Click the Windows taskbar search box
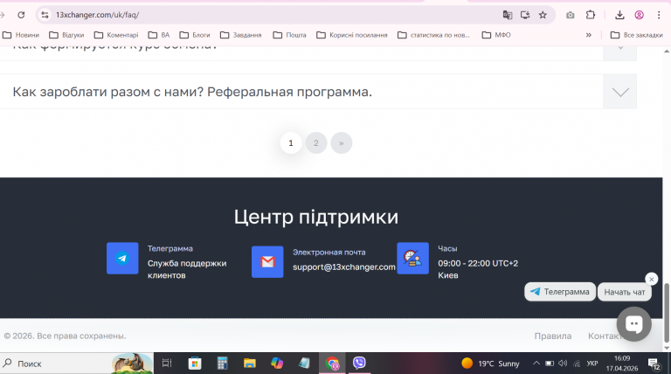Screen dimensions: 671x374 coord(77,364)
